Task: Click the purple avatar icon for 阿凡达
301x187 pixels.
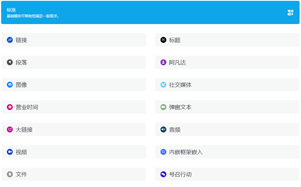Action: point(163,62)
